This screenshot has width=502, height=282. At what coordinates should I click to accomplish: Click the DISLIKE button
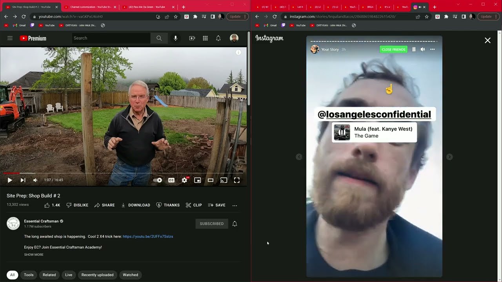click(x=77, y=205)
